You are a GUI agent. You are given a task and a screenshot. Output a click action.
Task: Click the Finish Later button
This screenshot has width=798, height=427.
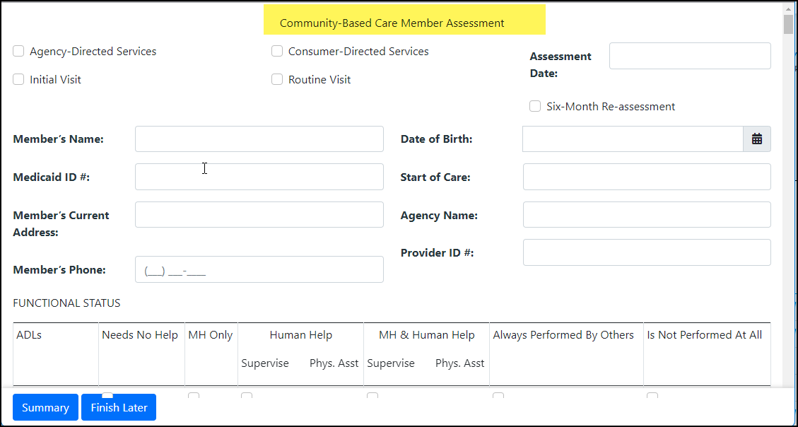pos(118,407)
